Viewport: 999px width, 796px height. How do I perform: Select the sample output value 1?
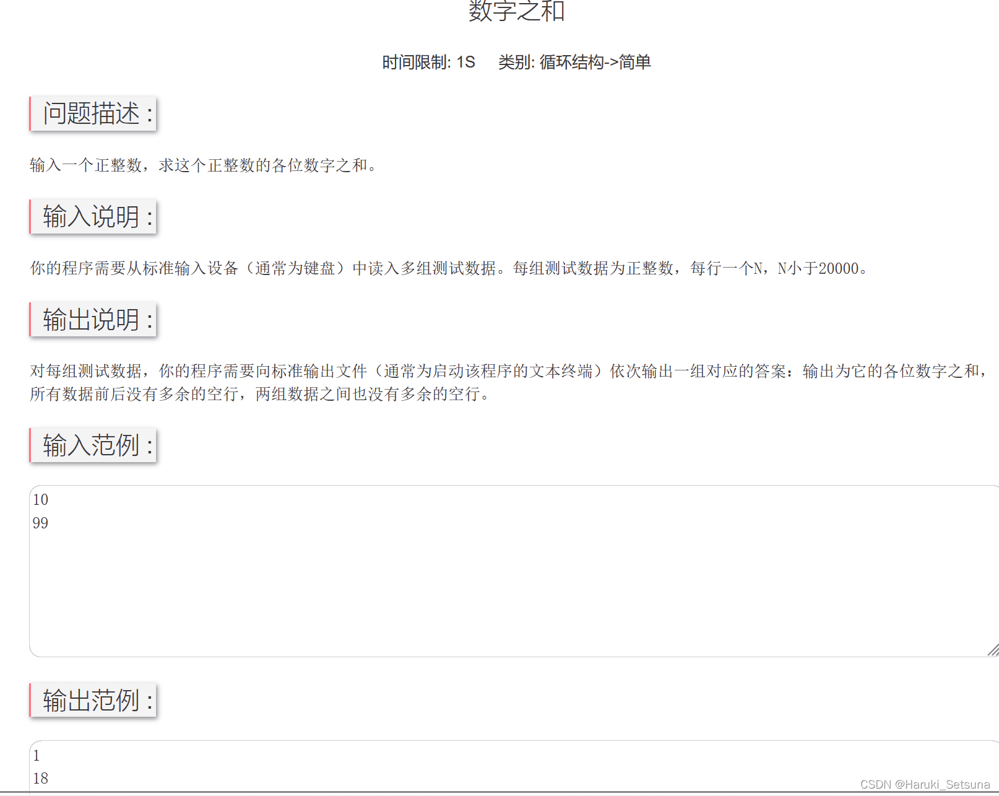[x=37, y=756]
